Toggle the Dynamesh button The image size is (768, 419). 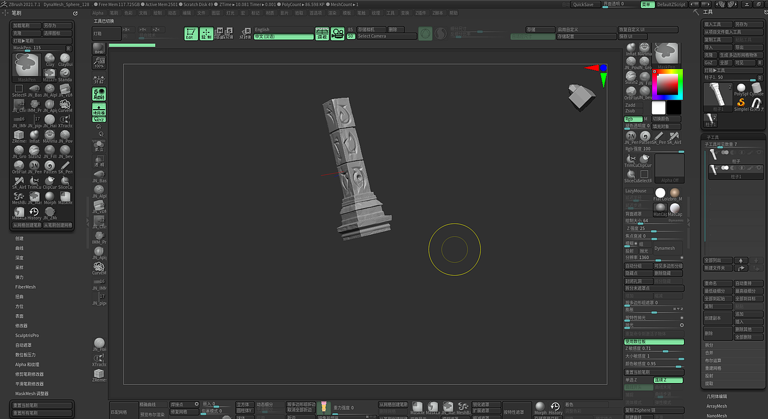(668, 248)
